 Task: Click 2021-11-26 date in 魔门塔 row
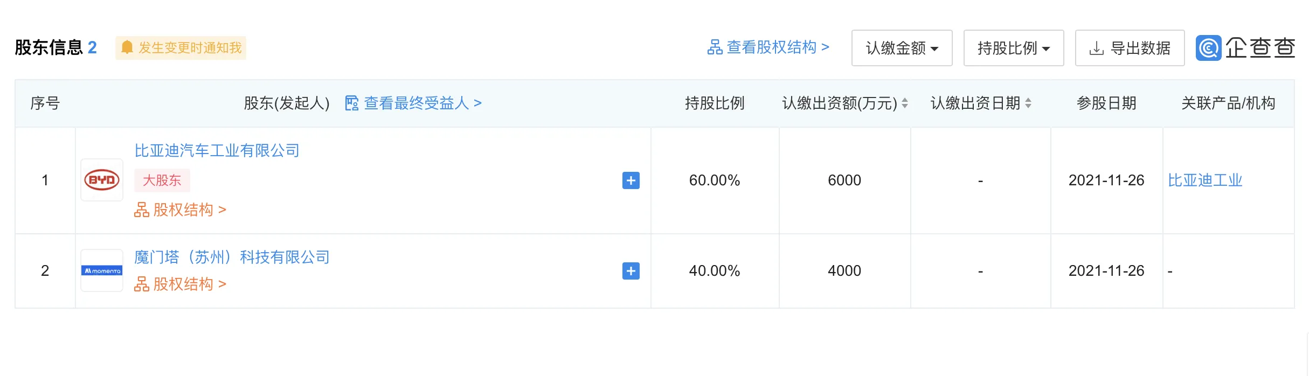click(x=1106, y=270)
